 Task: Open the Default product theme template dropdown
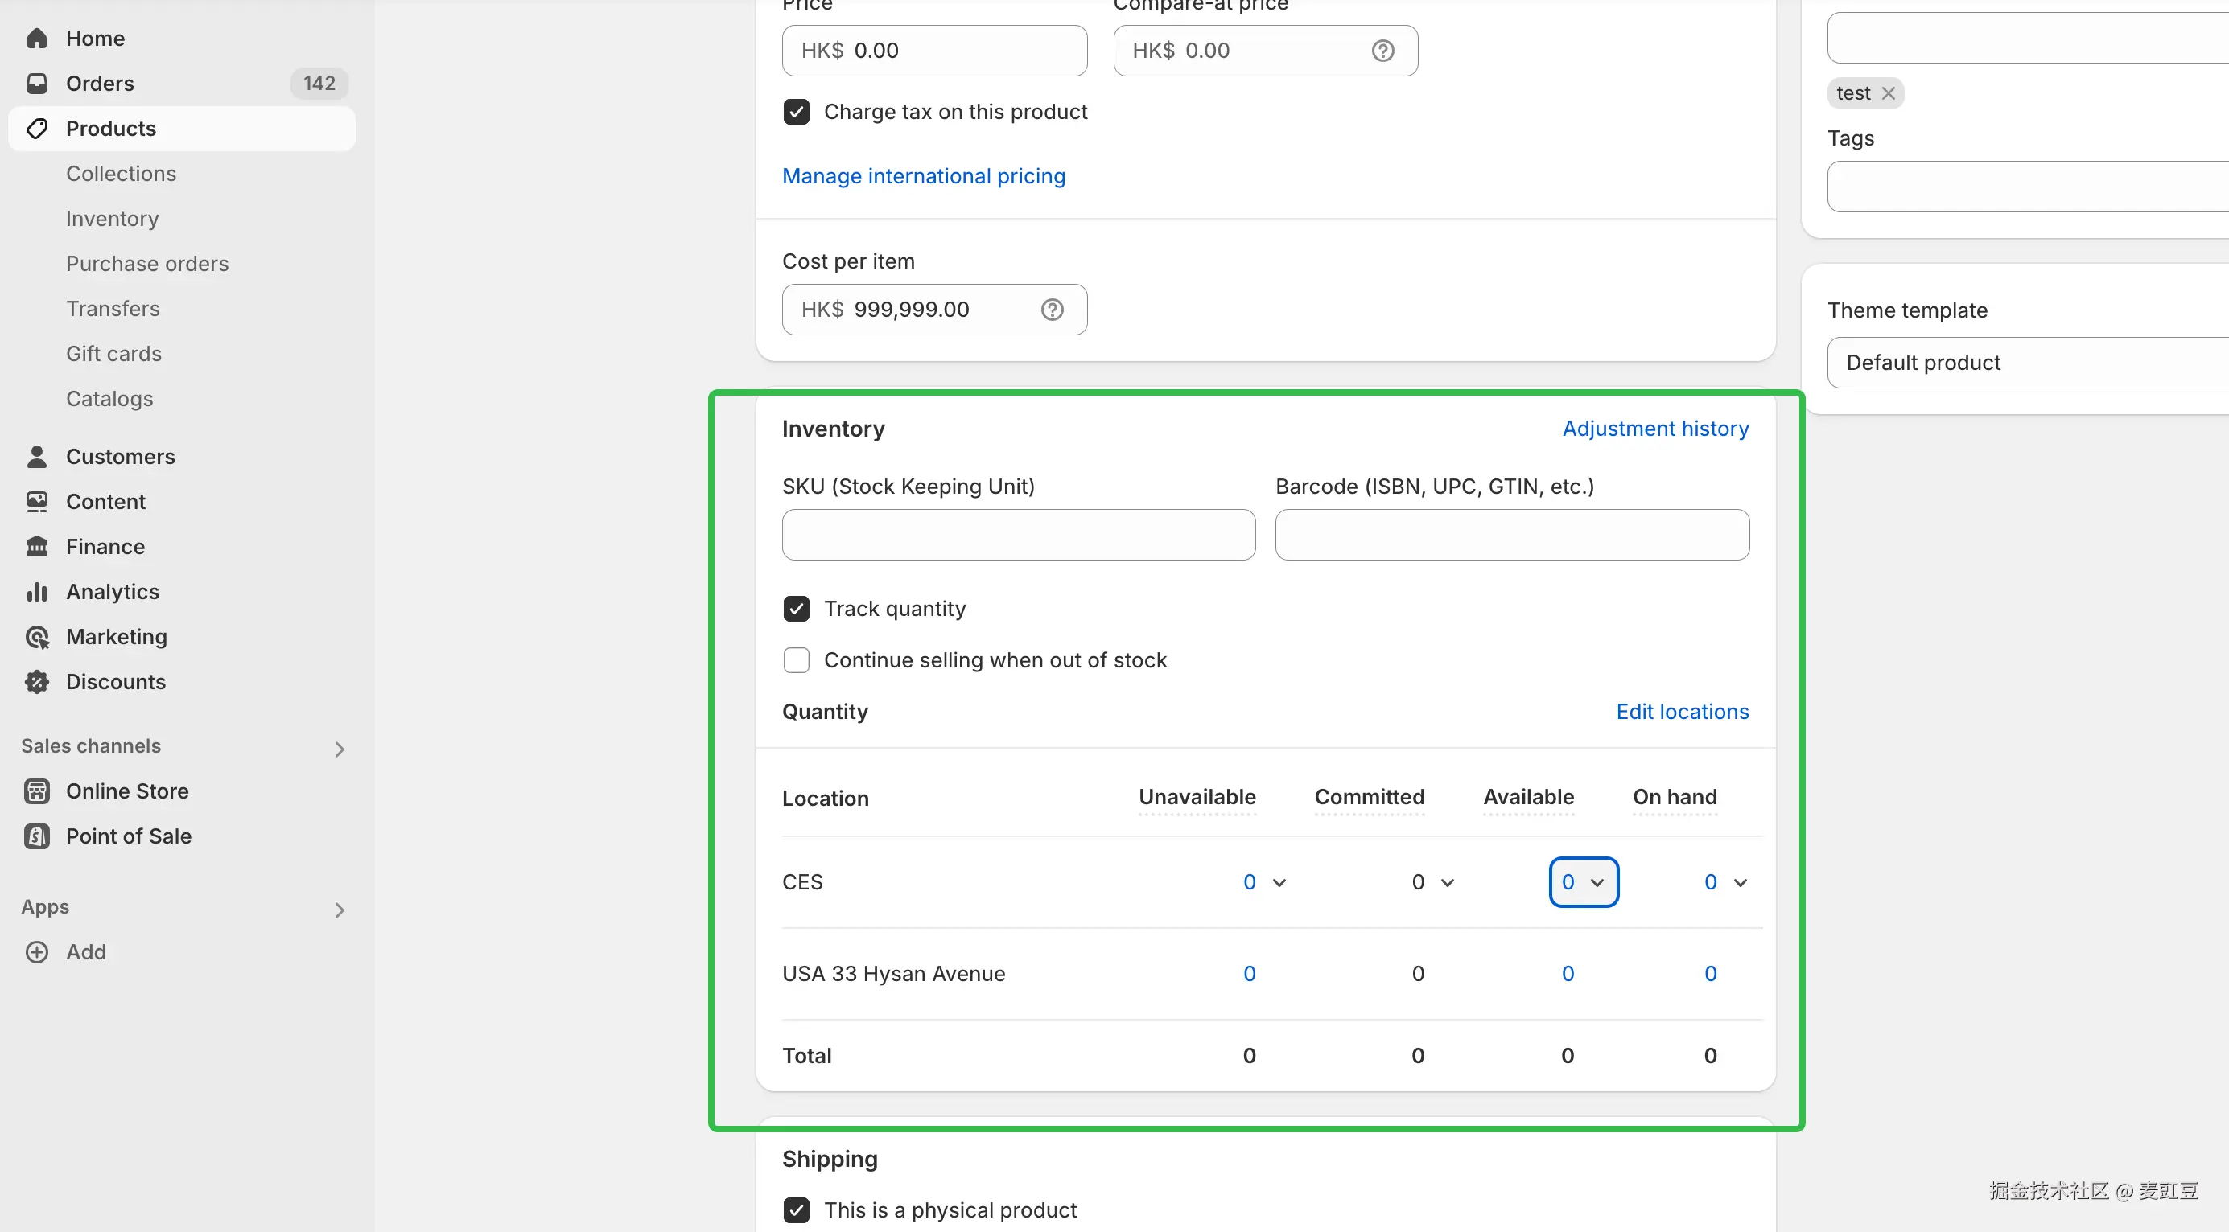point(2025,362)
